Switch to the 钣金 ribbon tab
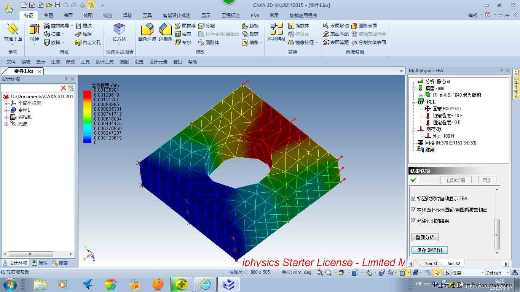The image size is (520, 292). (108, 16)
